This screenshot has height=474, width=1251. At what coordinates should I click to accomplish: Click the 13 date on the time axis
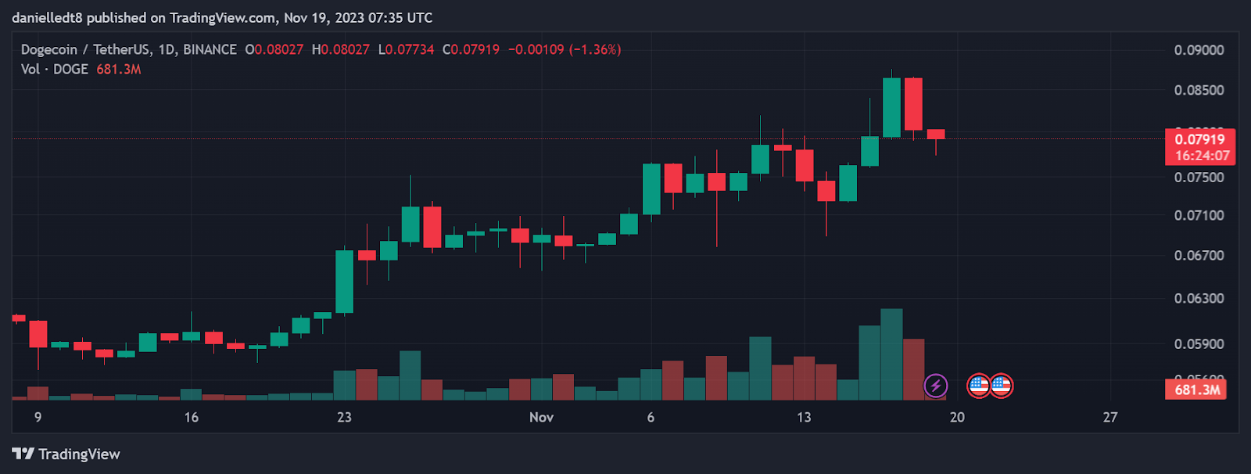tap(804, 418)
